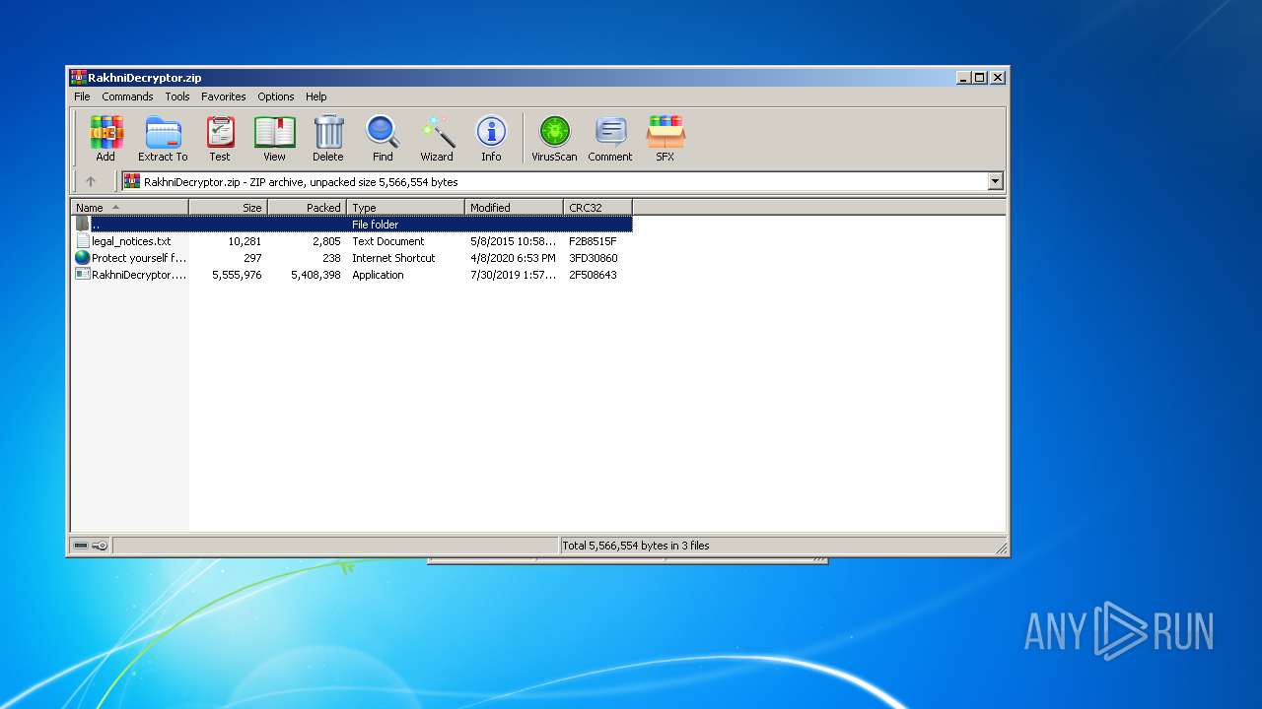Screen dimensions: 1262x709
Task: Click packed value 5,408,398
Action: click(x=315, y=275)
